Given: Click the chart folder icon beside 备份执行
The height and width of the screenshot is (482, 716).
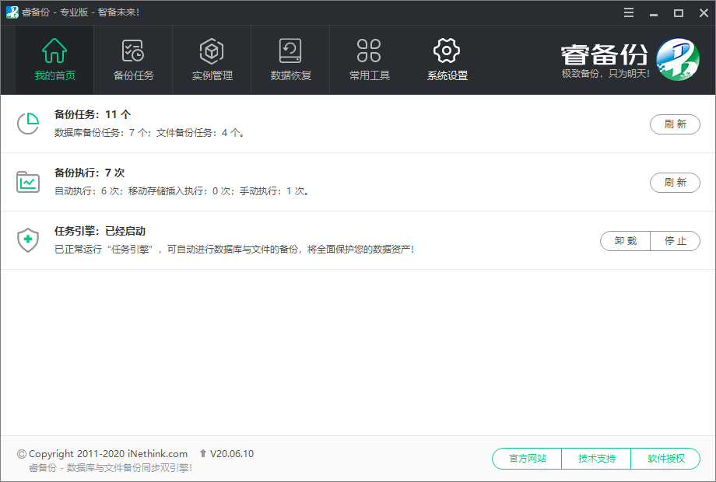Looking at the screenshot, I should click(28, 182).
